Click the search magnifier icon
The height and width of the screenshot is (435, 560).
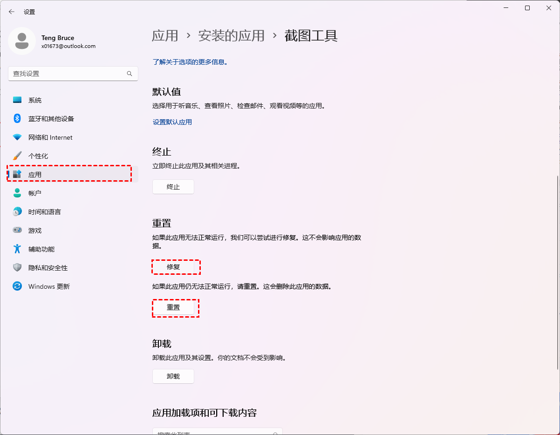[x=130, y=74]
